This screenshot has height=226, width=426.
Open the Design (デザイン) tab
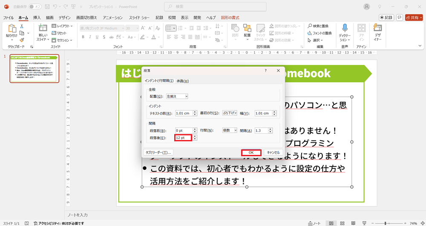tap(65, 17)
